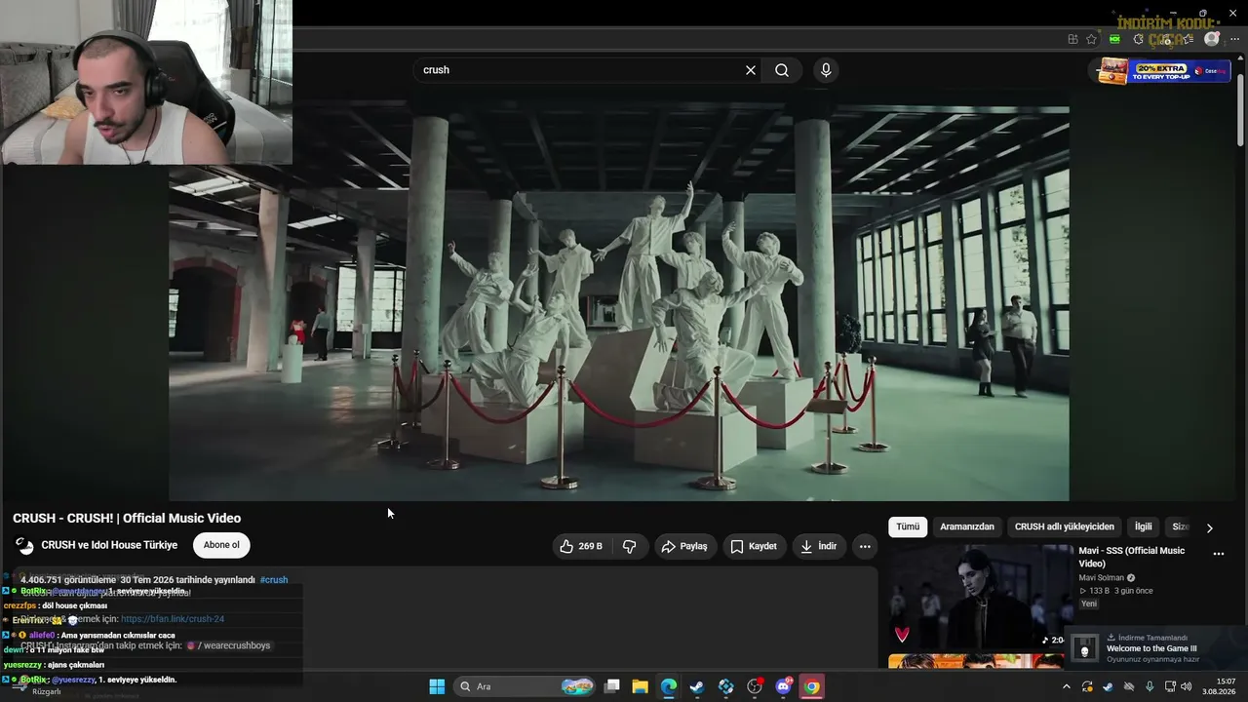Open the CRUSH ve Idol House Türkiye channel
The height and width of the screenshot is (702, 1248).
coord(109,545)
